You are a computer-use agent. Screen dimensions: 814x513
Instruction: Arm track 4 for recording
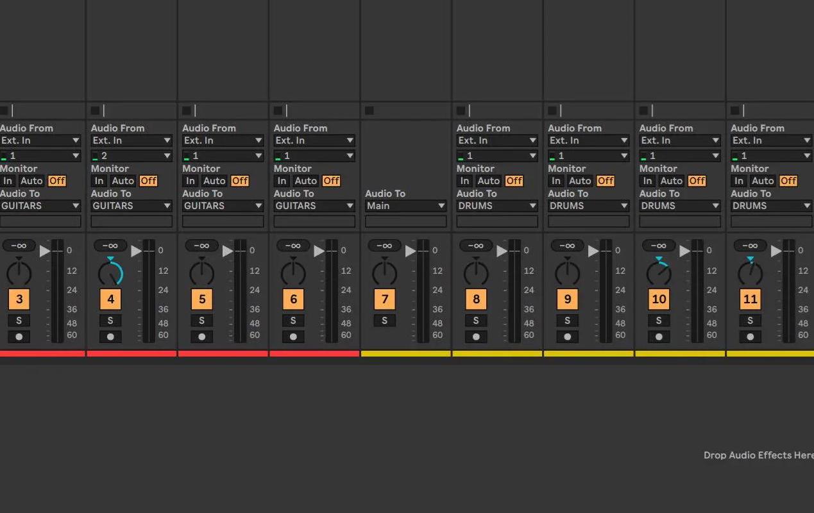click(110, 337)
